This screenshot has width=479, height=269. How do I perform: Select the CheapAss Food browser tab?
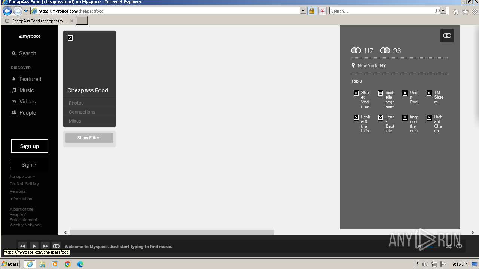coord(39,21)
